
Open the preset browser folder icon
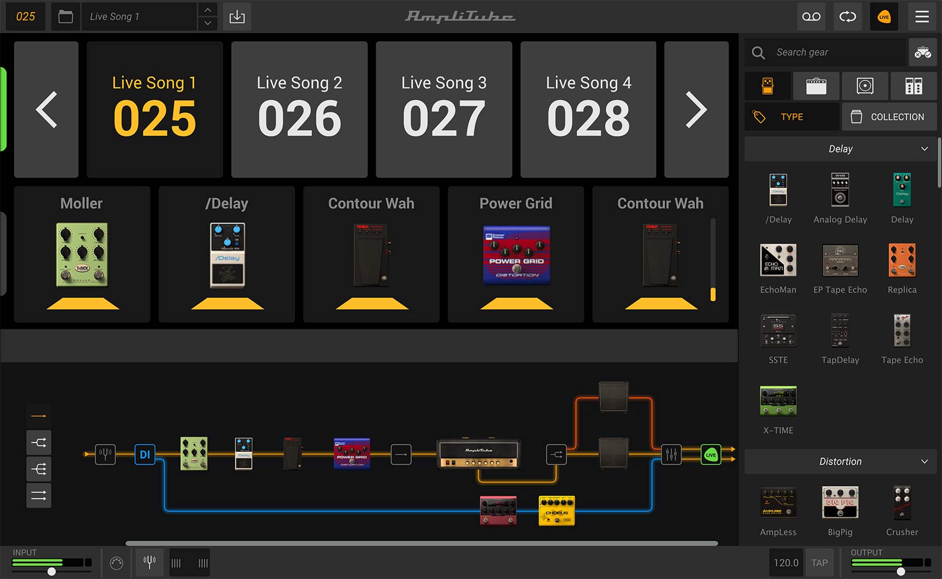point(66,17)
